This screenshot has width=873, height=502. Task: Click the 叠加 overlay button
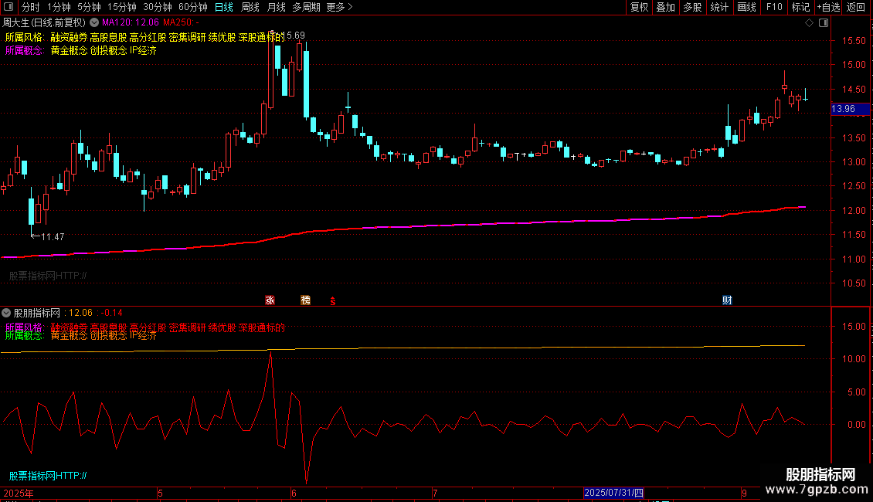click(x=666, y=7)
